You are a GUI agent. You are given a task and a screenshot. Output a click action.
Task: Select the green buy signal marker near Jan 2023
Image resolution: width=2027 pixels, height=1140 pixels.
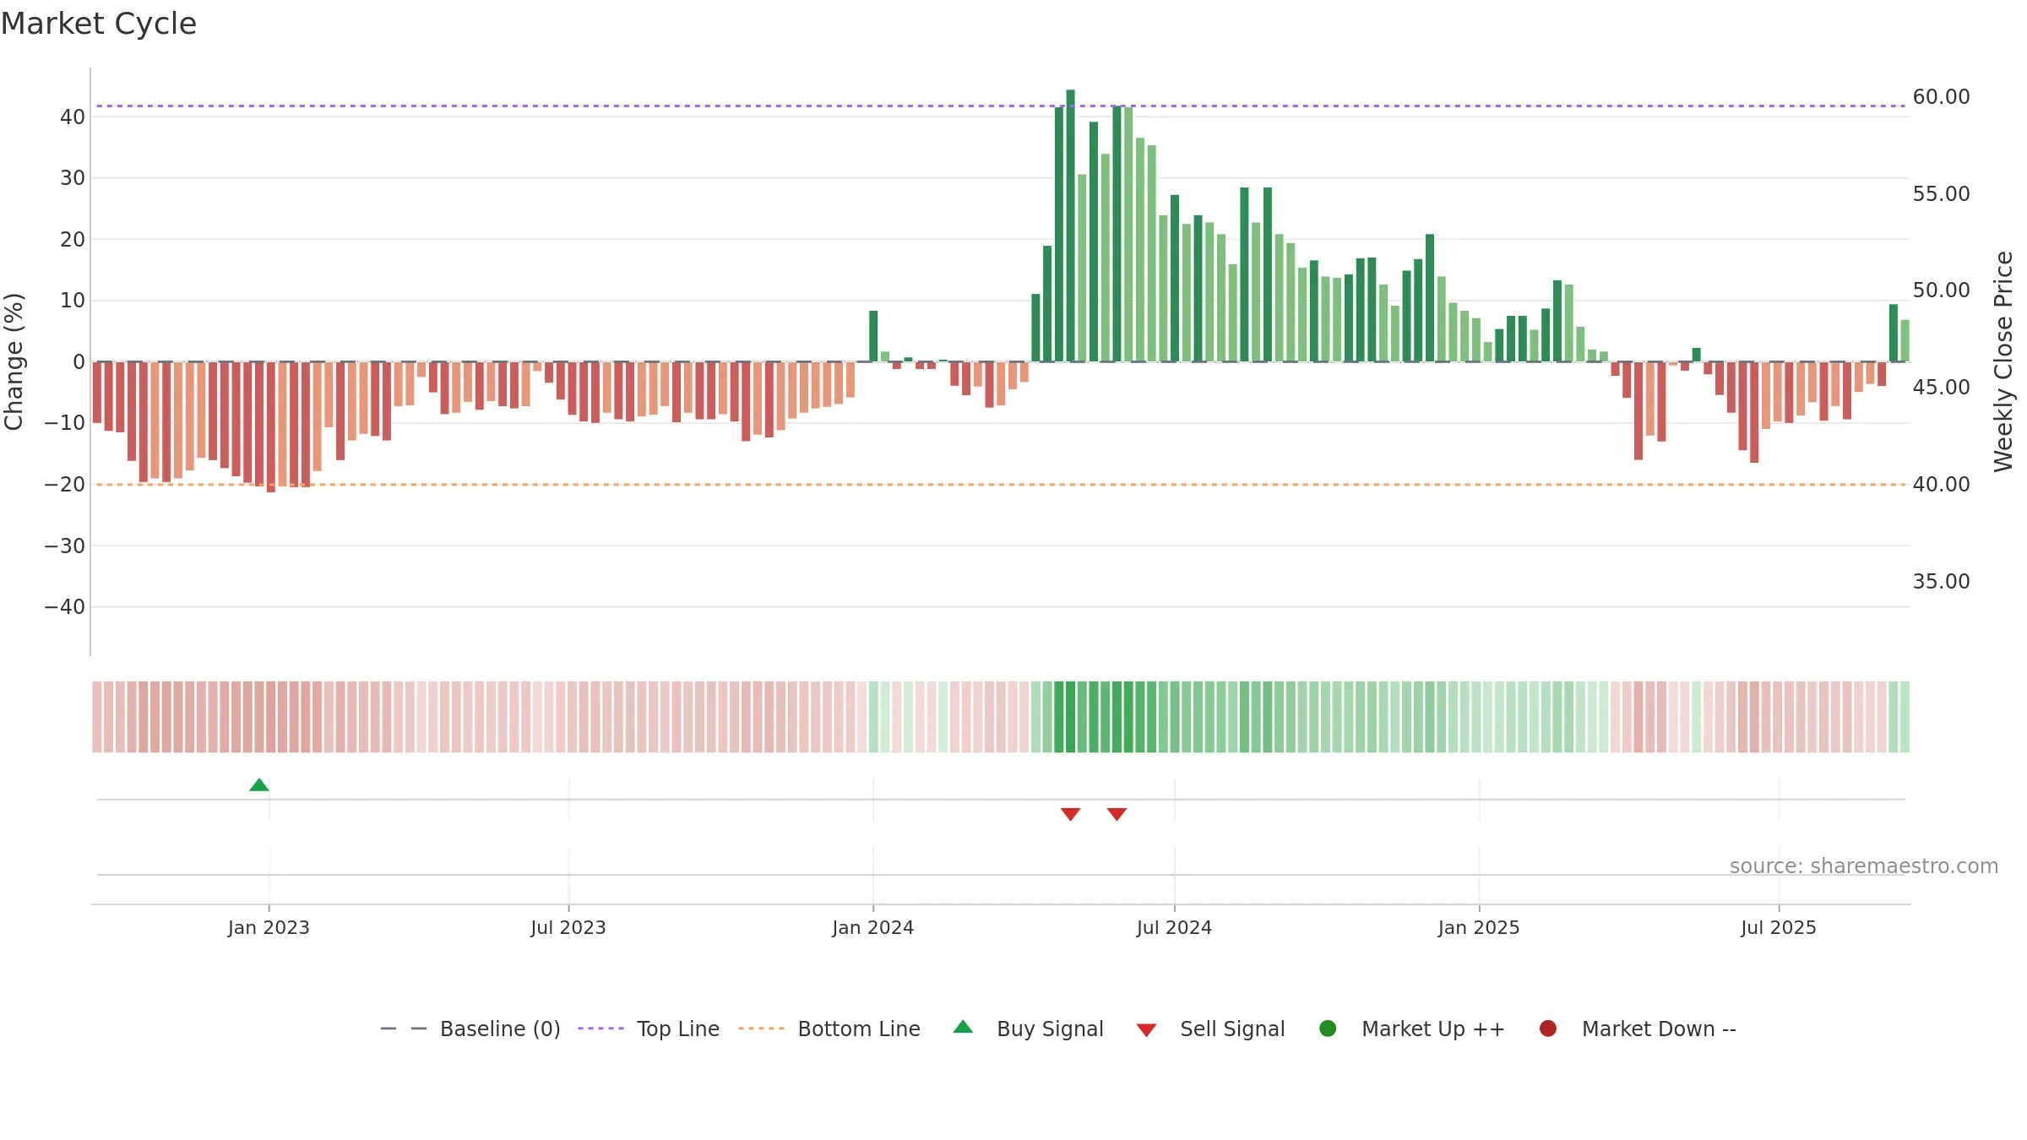click(x=259, y=785)
